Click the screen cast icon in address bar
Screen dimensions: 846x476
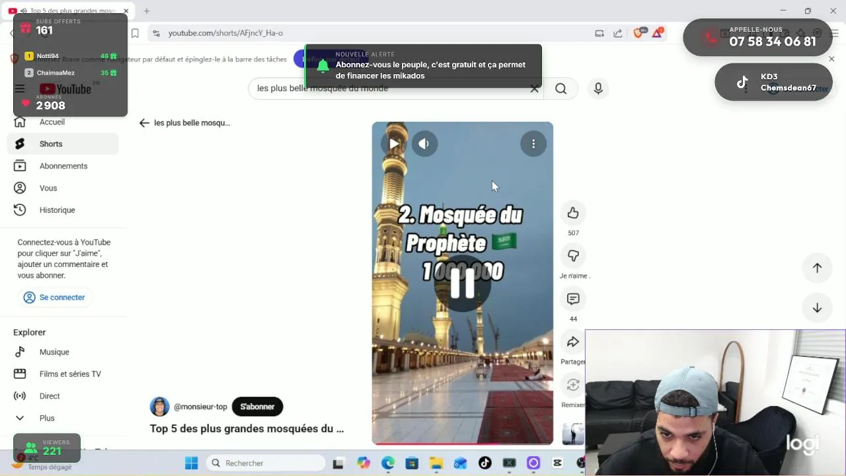click(599, 33)
